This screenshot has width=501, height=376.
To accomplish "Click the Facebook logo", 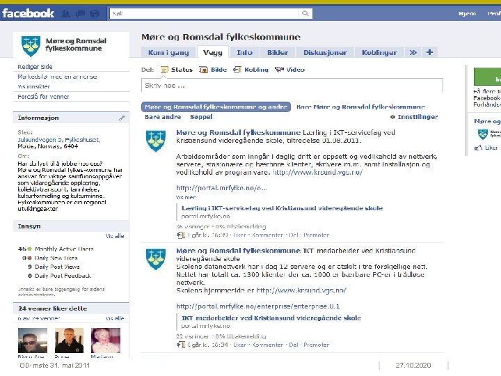I will 28,13.
